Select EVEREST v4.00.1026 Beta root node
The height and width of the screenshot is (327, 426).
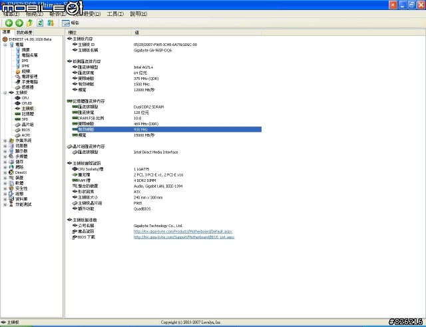(x=30, y=39)
